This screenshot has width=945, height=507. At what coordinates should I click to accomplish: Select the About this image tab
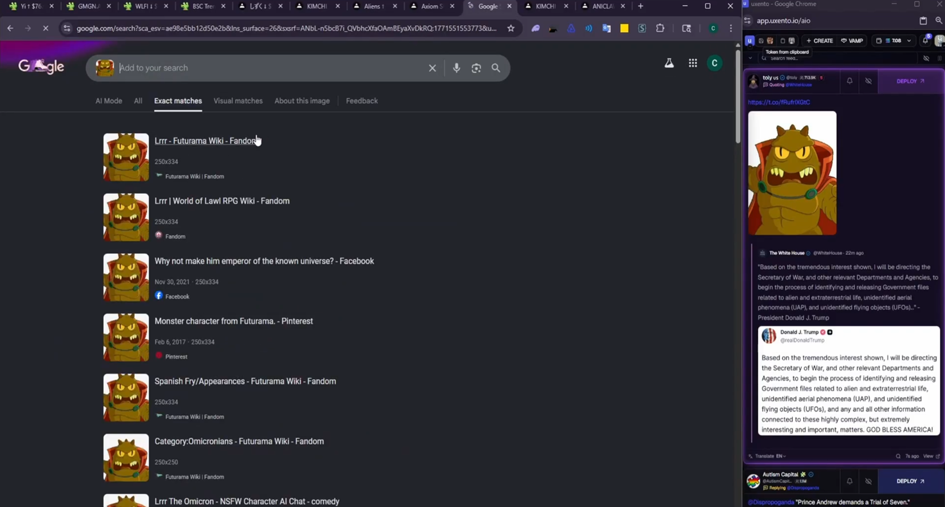[x=302, y=101]
